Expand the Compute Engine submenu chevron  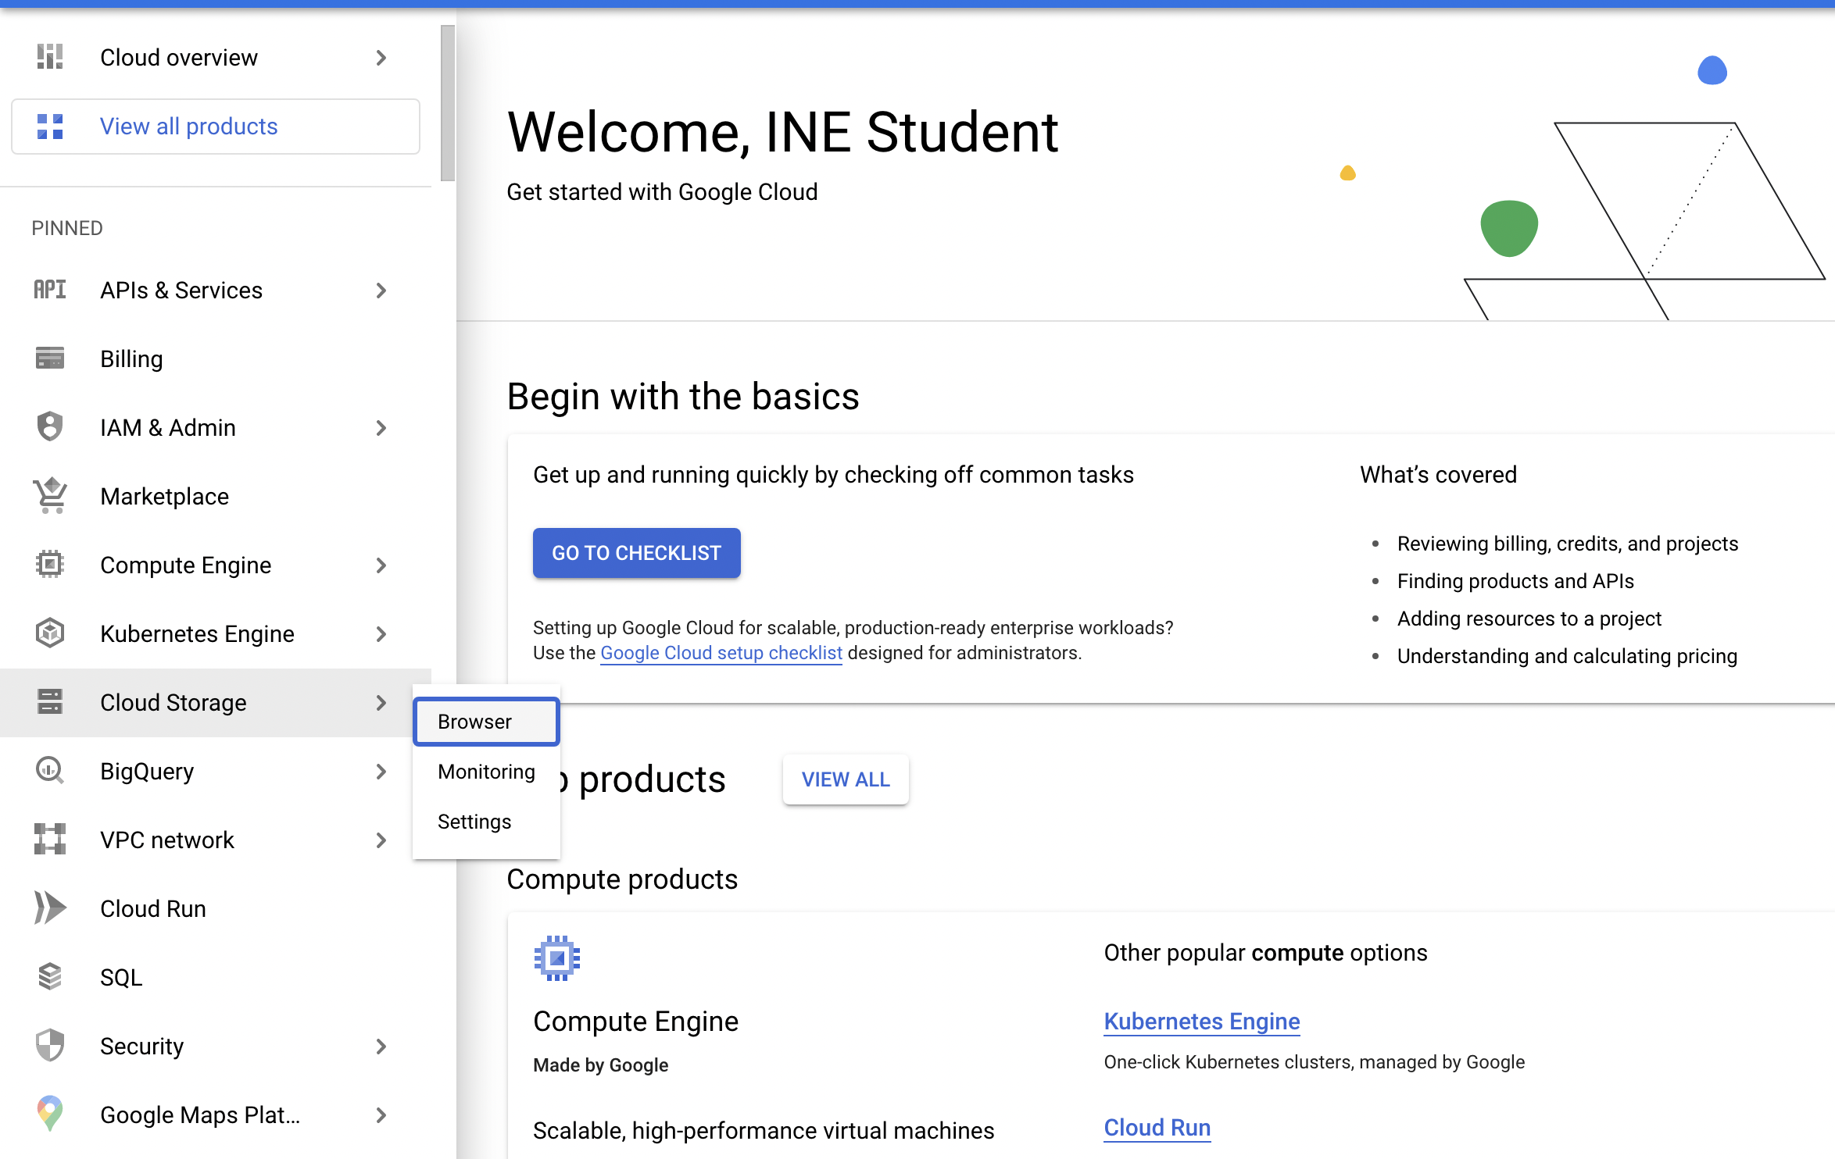point(381,565)
